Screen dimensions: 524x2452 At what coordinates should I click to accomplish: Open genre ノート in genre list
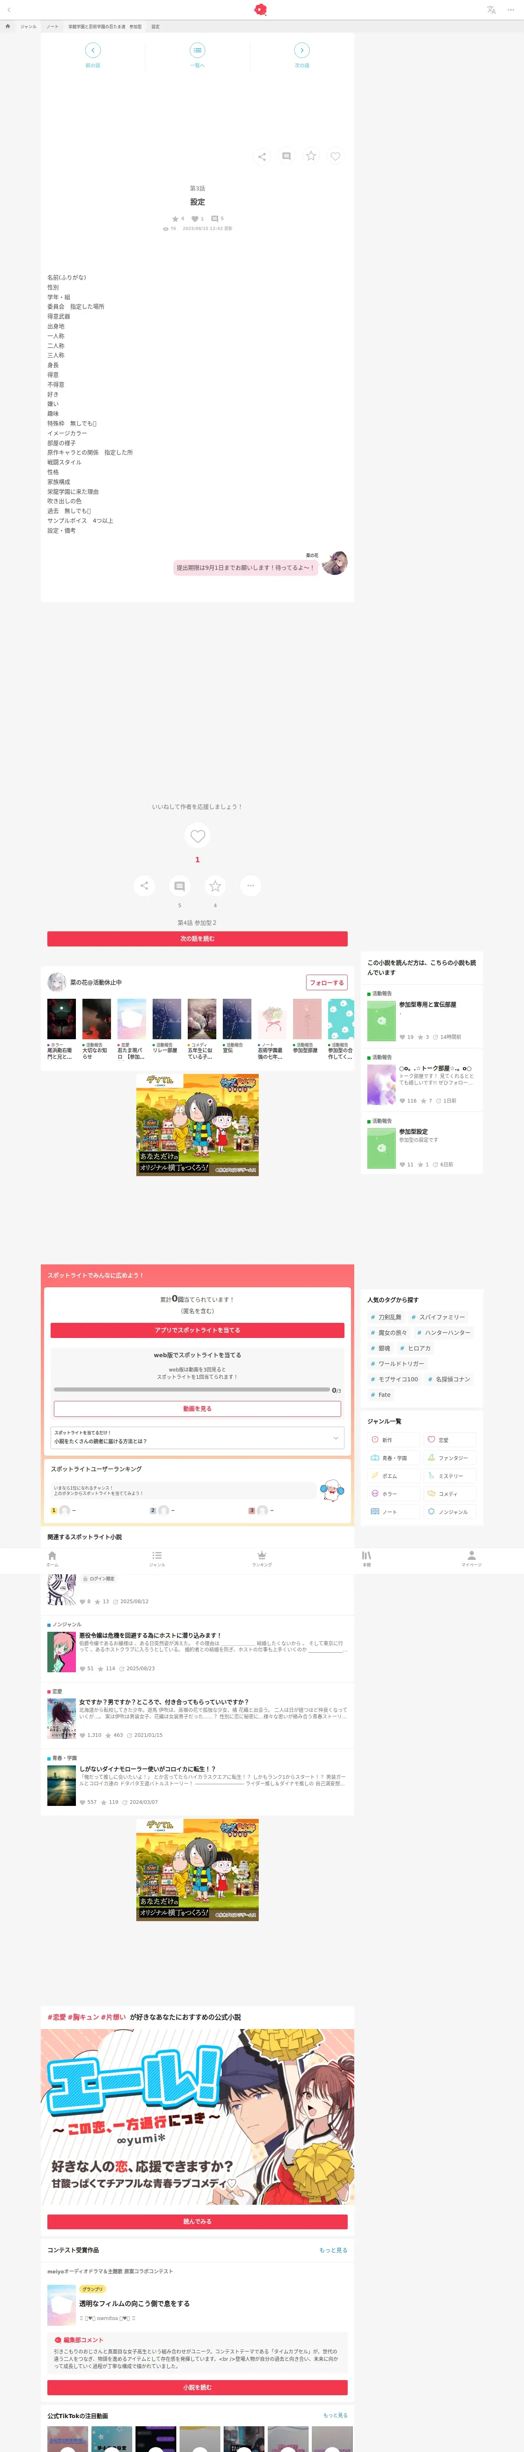pyautogui.click(x=394, y=1512)
